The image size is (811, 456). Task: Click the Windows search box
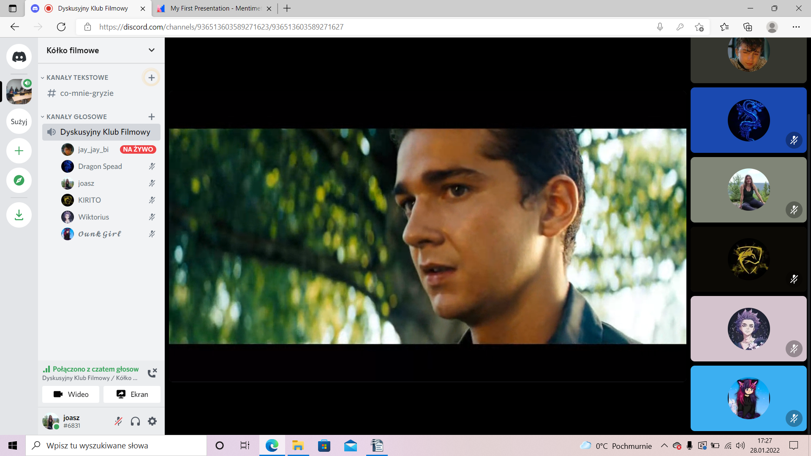pos(116,445)
